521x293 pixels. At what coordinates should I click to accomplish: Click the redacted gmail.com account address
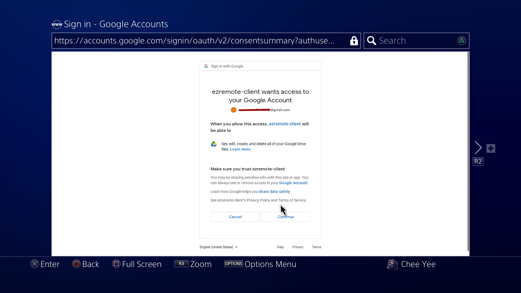[x=264, y=110]
